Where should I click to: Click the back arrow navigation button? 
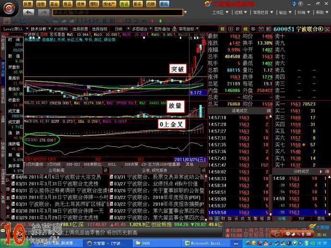point(28,12)
